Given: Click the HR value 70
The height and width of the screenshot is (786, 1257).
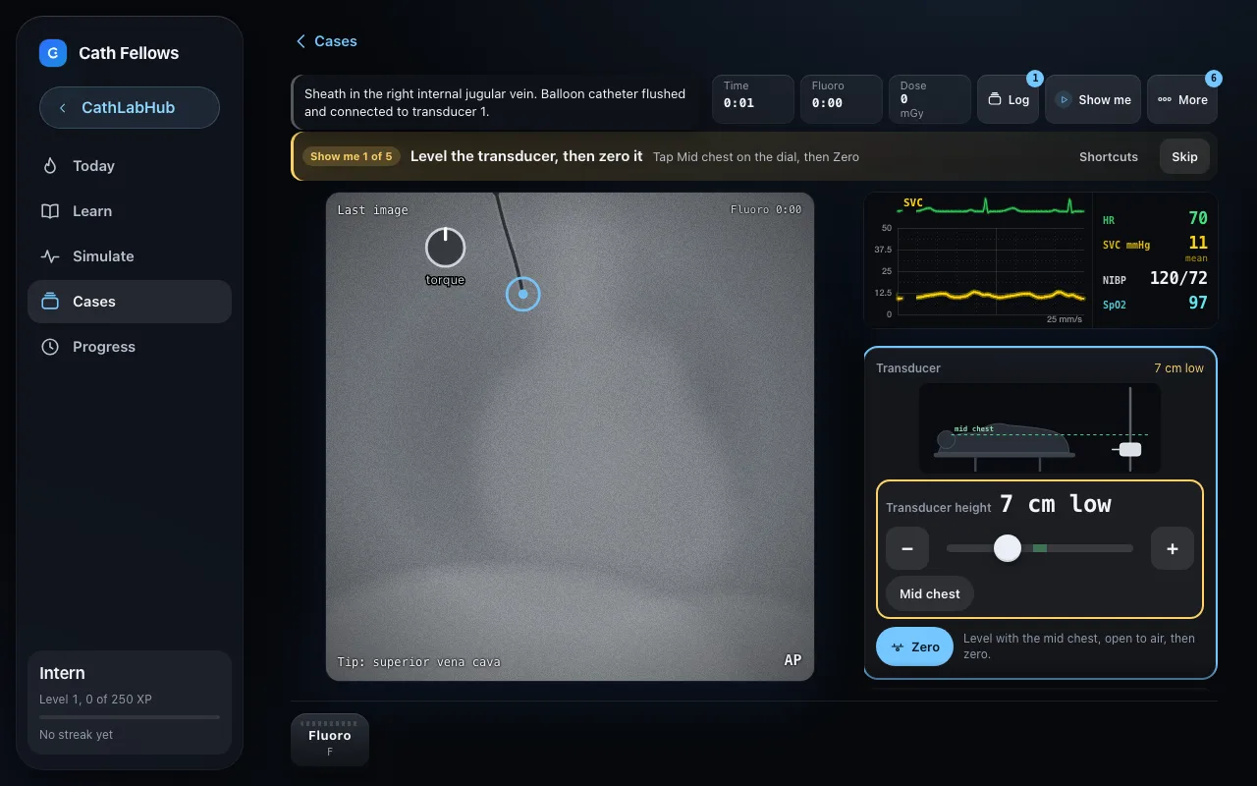Looking at the screenshot, I should click(x=1198, y=218).
